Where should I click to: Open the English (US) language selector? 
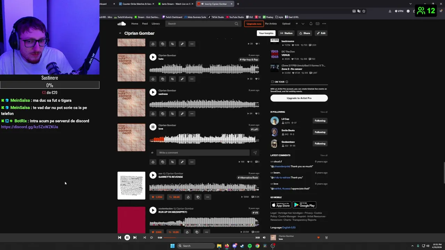tap(289, 227)
